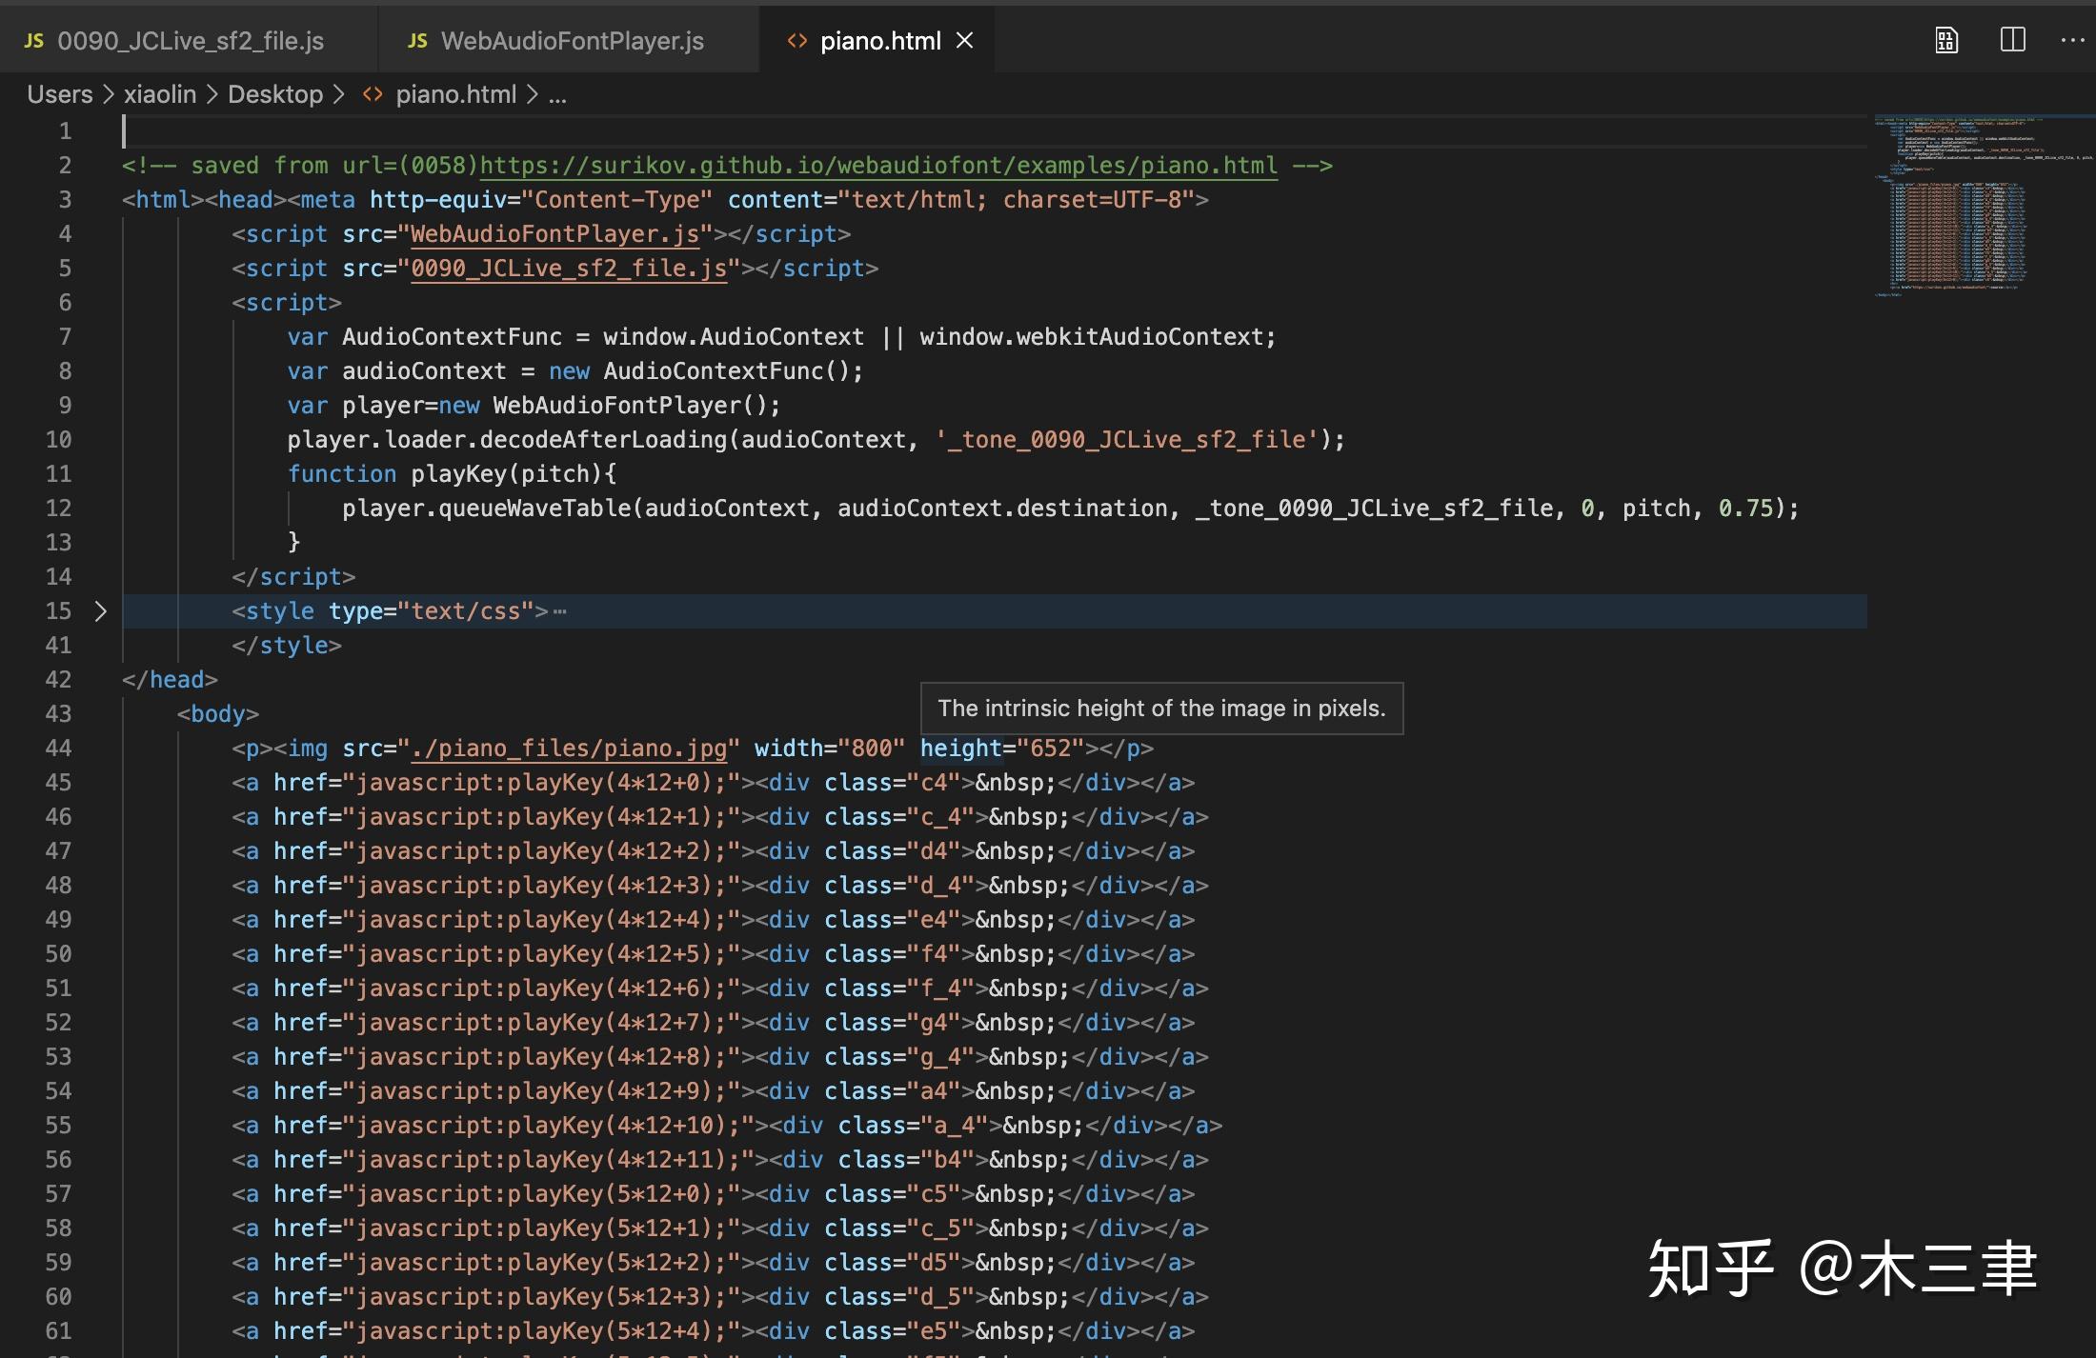Click the JS icon on the WebAudioFontPlayer.js tab
The width and height of the screenshot is (2096, 1358).
click(x=416, y=39)
